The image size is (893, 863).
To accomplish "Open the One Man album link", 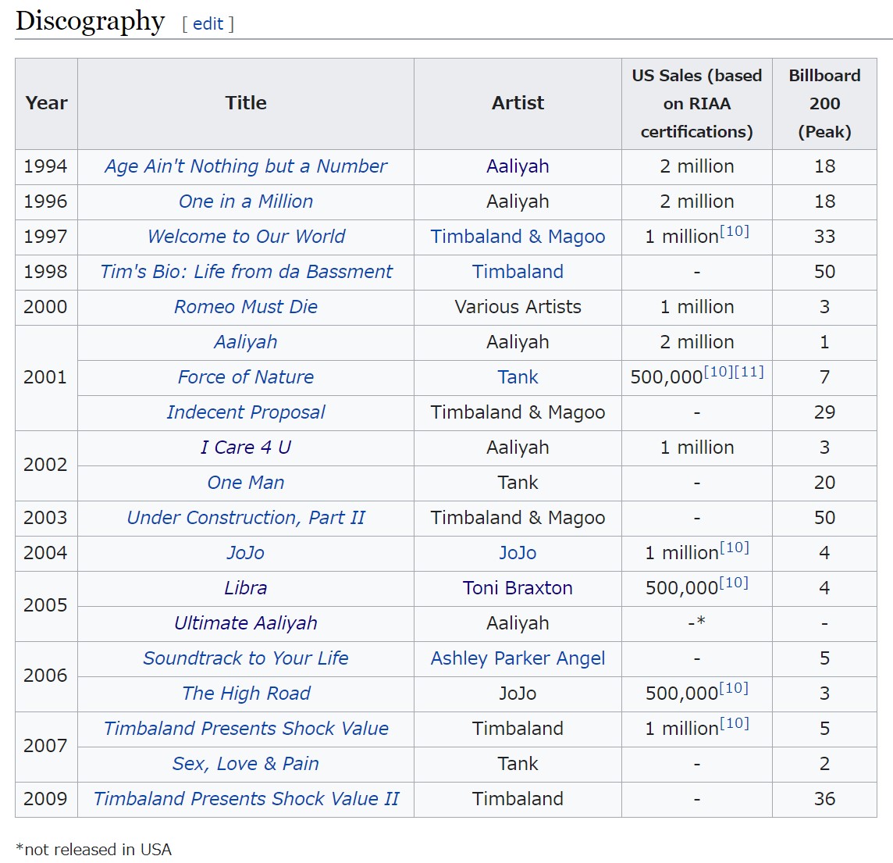I will 245,483.
